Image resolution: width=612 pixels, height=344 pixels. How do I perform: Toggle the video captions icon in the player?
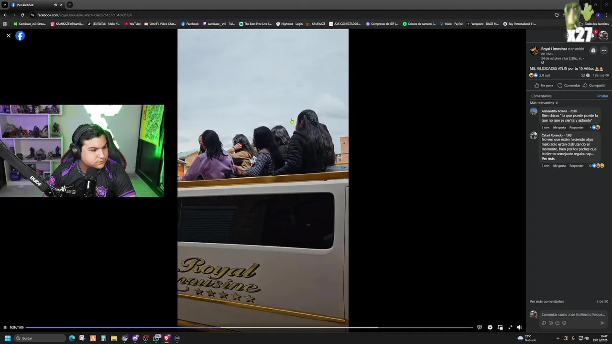480,327
